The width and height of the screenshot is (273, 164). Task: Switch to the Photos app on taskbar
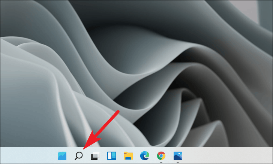[x=178, y=156]
